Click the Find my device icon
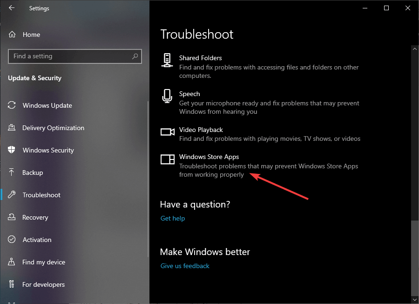Image resolution: width=419 pixels, height=304 pixels. tap(12, 262)
